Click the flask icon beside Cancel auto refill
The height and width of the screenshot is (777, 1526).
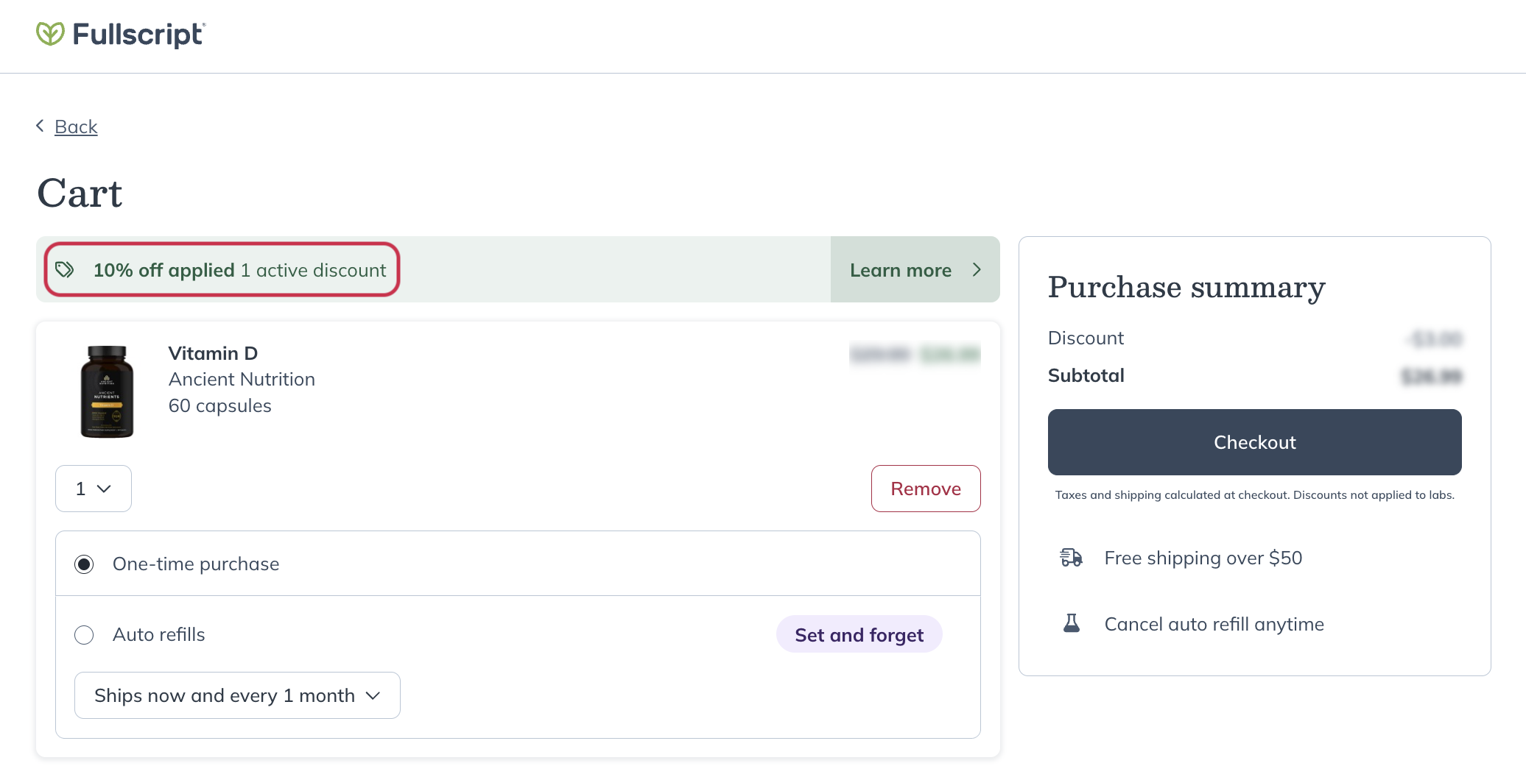point(1072,624)
